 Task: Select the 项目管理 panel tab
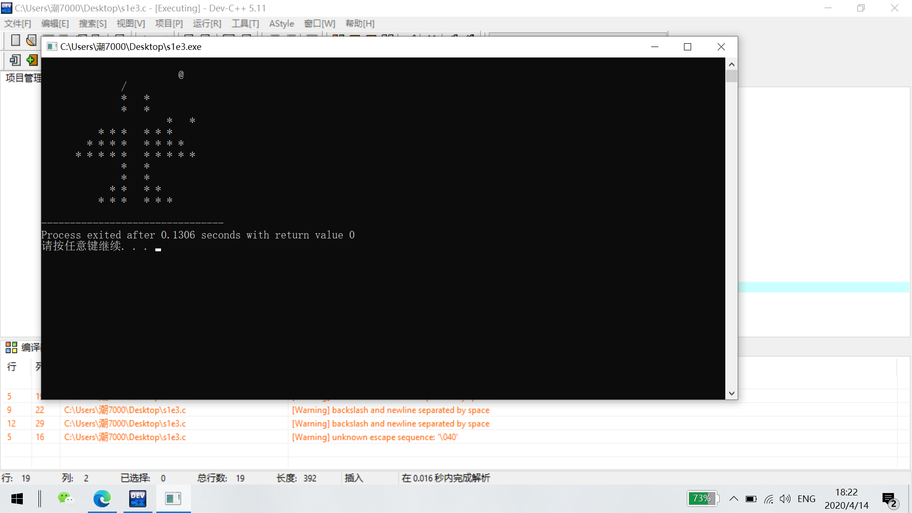pos(23,78)
